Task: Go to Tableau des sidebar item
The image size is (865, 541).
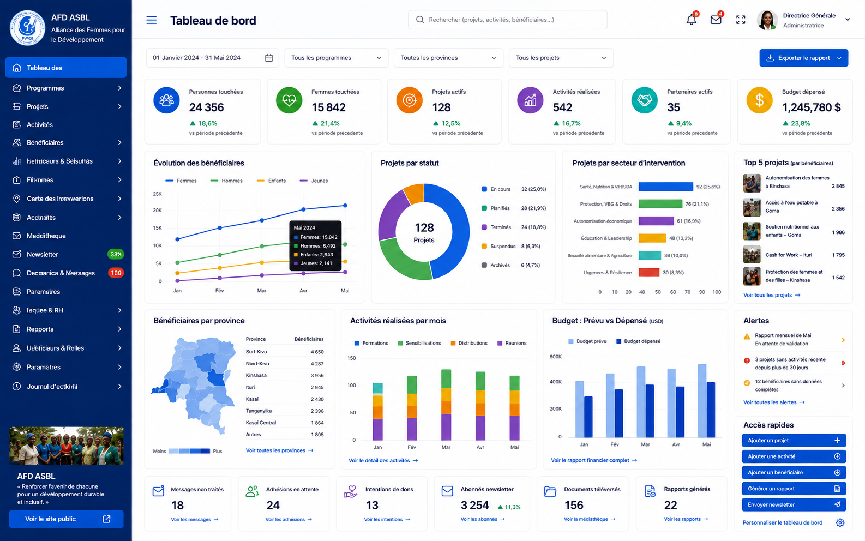Action: coord(66,68)
